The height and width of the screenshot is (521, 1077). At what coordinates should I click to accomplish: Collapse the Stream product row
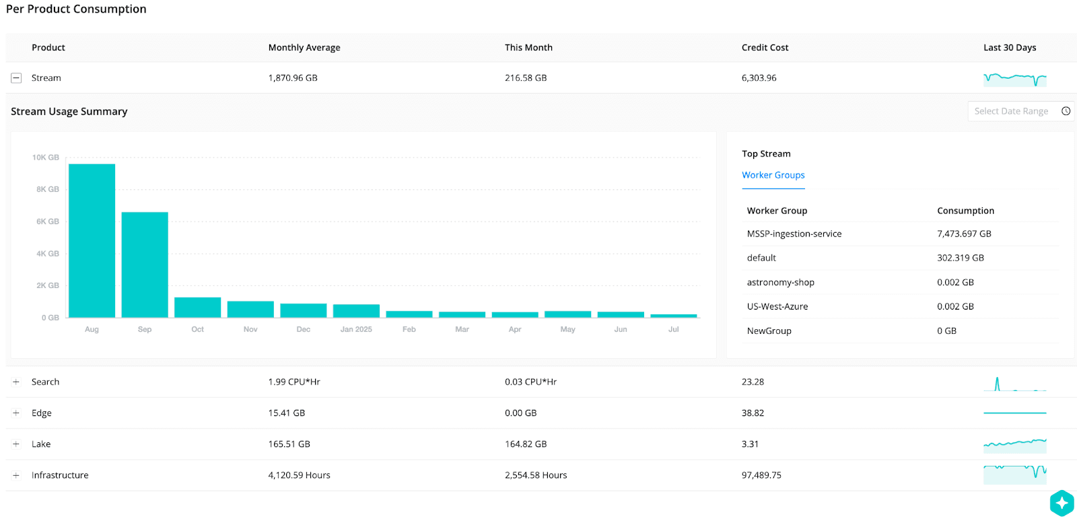pos(16,78)
